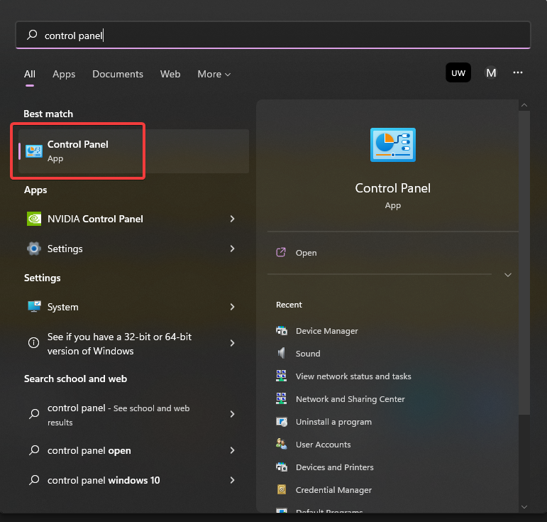Image resolution: width=547 pixels, height=522 pixels.
Task: Click the Network and Sharing Center icon
Action: 281,398
